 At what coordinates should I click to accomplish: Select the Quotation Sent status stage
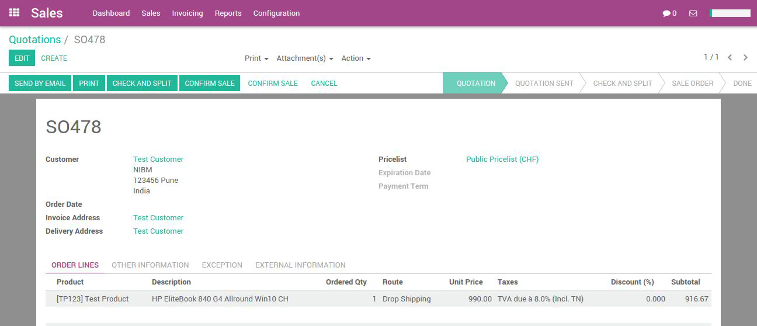[x=544, y=83]
